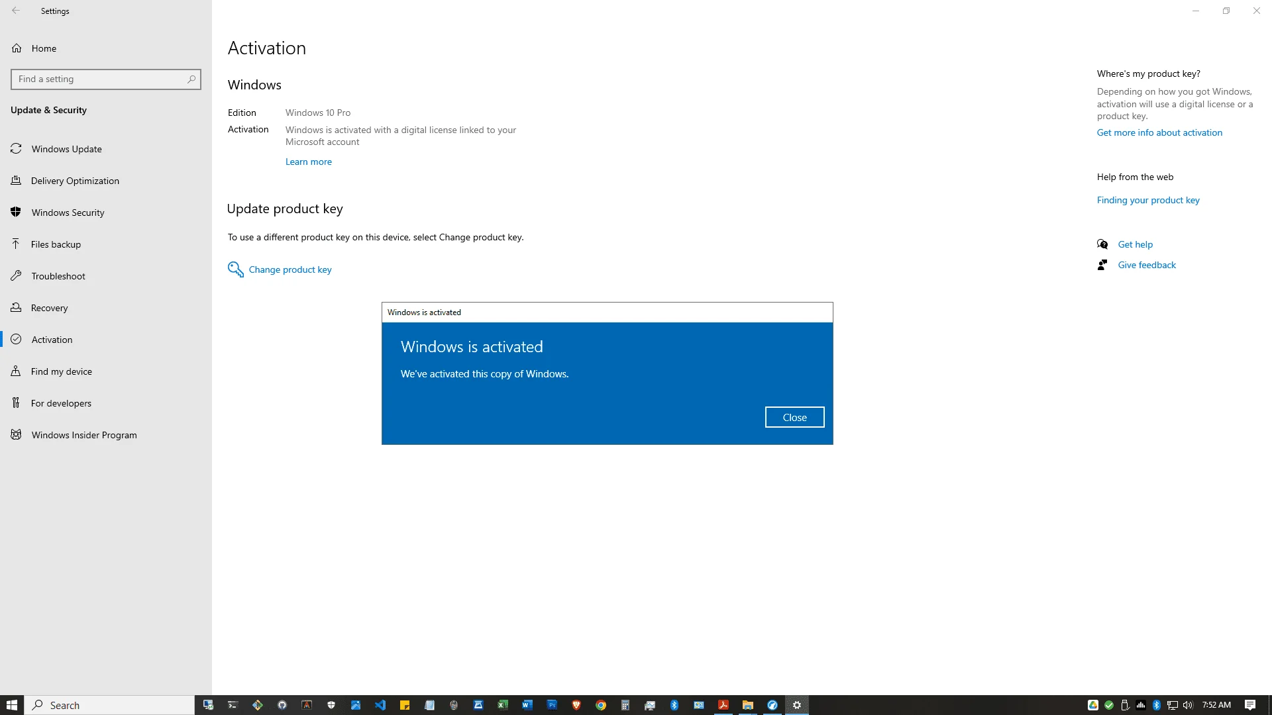Open Windows Security shield in taskbar

point(331,705)
